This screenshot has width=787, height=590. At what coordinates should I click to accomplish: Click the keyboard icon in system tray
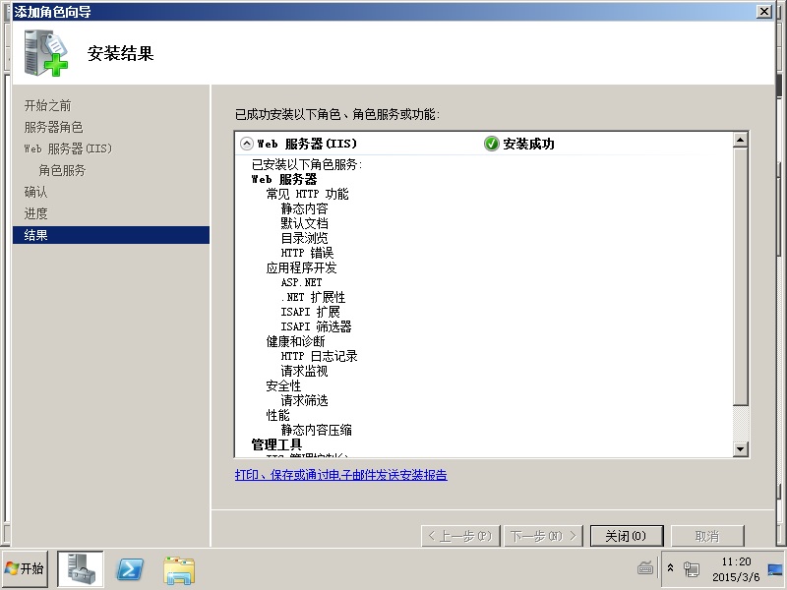pos(645,568)
